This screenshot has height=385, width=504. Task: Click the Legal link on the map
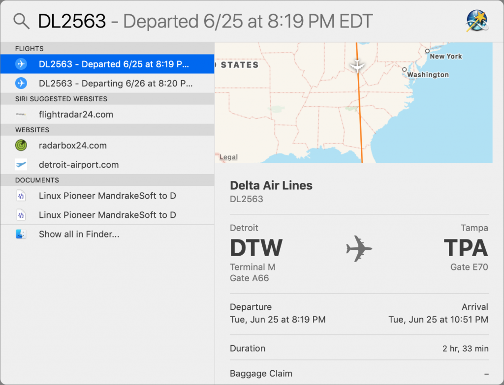(x=228, y=157)
